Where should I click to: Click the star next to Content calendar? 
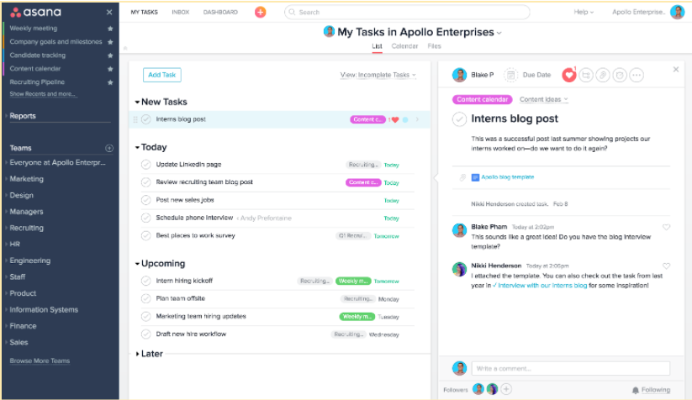coord(110,69)
